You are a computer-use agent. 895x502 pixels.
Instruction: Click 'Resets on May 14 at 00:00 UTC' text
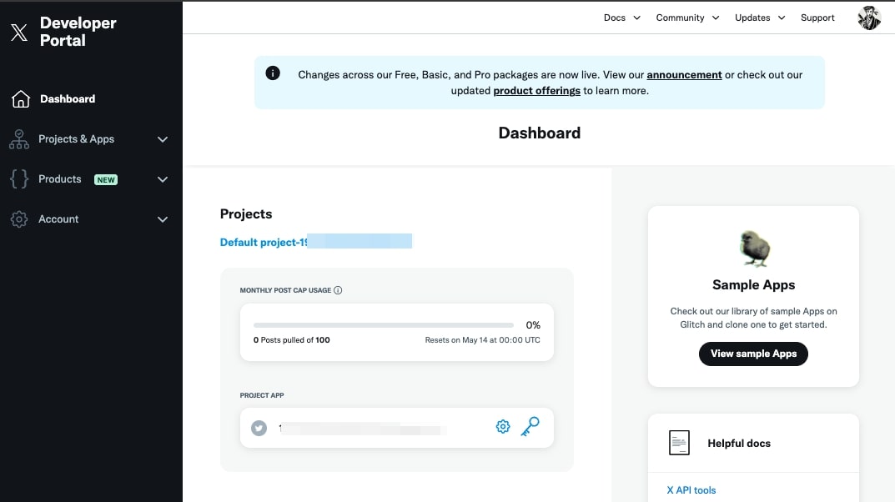(482, 340)
